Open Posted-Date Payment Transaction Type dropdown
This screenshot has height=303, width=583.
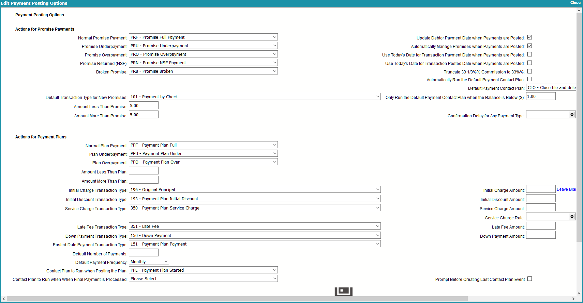[255, 244]
